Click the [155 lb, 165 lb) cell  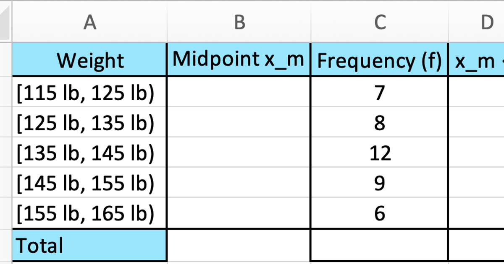89,214
